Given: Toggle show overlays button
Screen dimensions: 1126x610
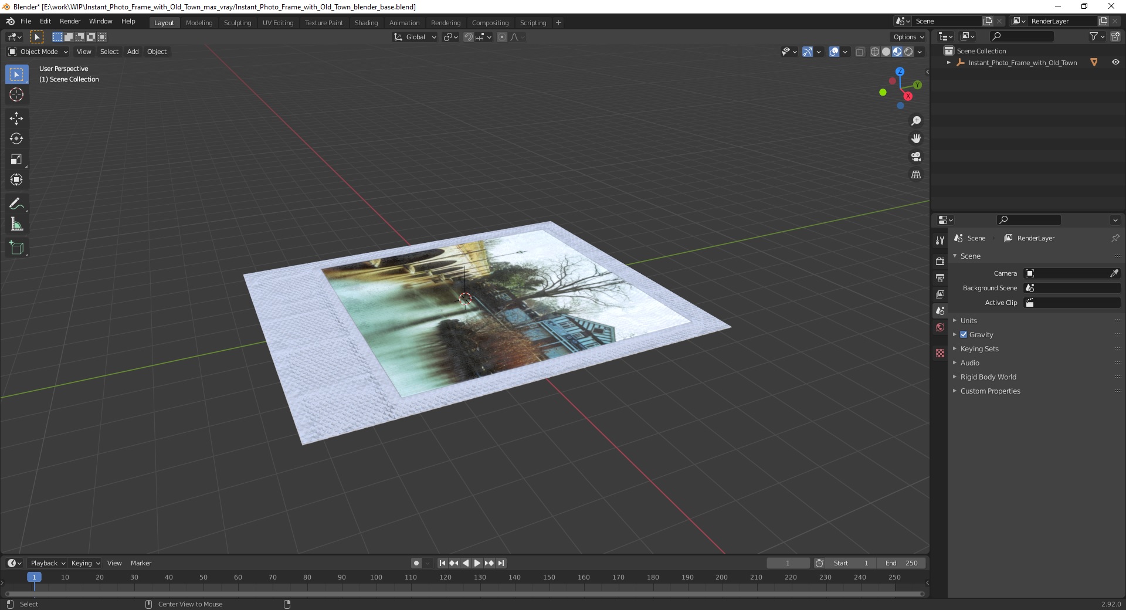Looking at the screenshot, I should click(x=834, y=52).
